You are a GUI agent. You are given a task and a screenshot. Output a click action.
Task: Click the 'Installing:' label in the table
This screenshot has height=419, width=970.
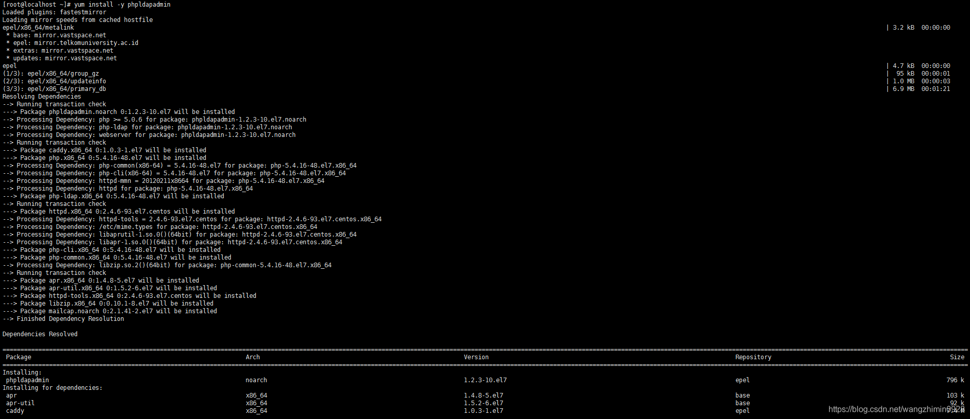point(22,373)
